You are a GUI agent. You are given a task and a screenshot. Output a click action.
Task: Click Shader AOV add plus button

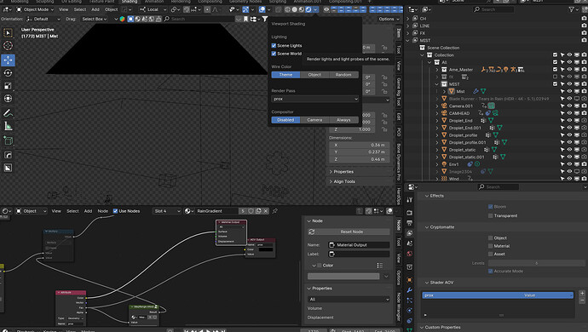point(582,294)
